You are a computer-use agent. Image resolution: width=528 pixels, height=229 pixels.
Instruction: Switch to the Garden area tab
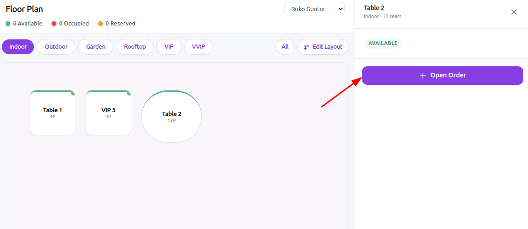(96, 47)
